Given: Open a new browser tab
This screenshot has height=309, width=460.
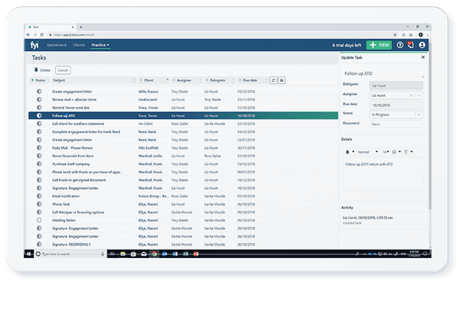Looking at the screenshot, I should point(81,27).
